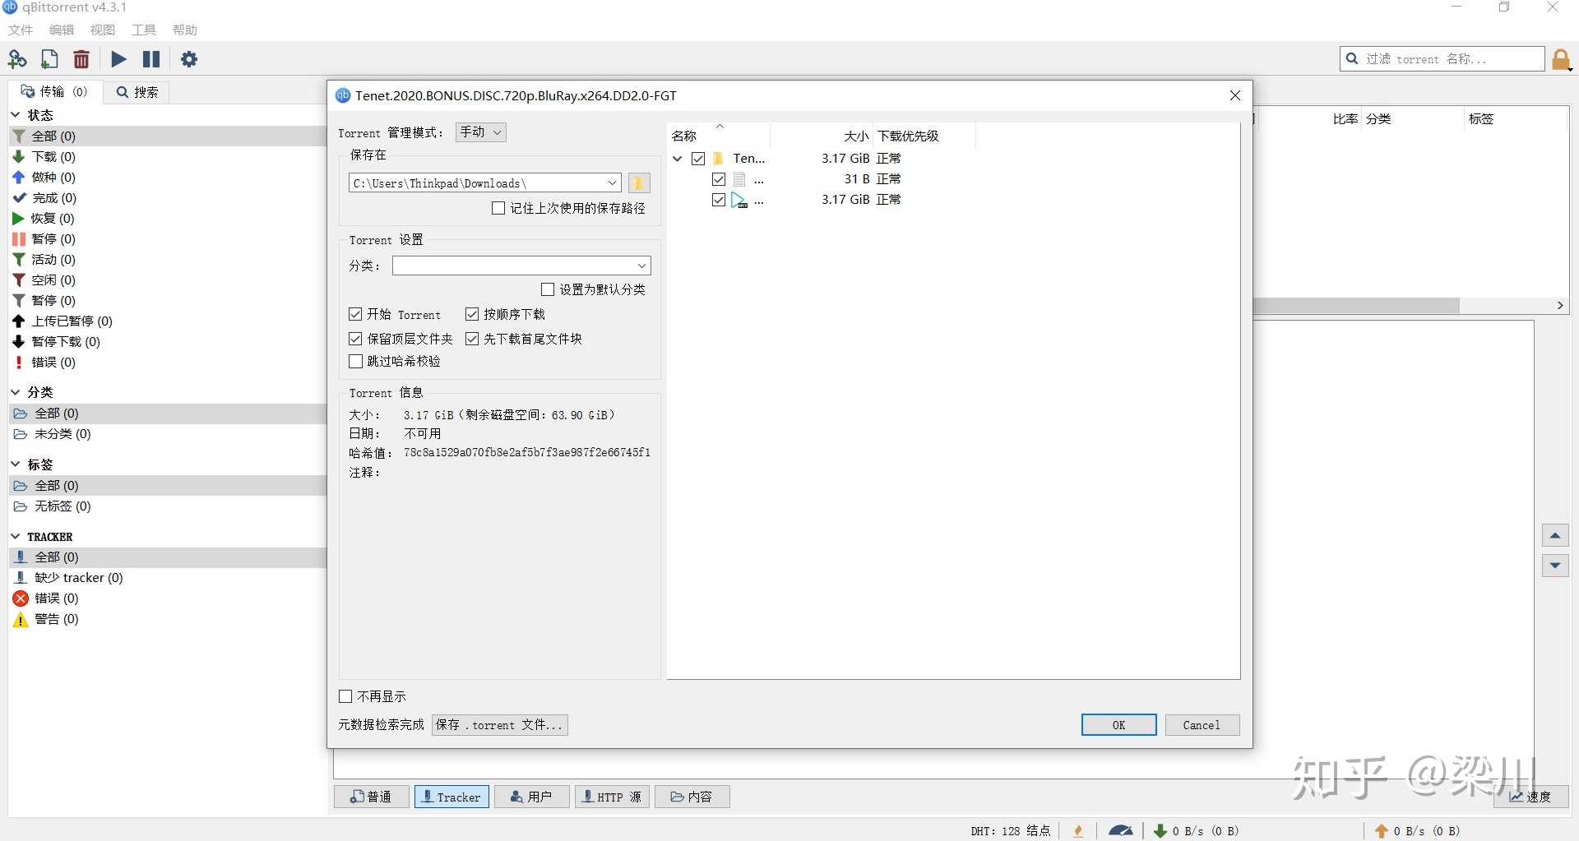Open save path dropdown
The height and width of the screenshot is (841, 1579).
(x=613, y=183)
